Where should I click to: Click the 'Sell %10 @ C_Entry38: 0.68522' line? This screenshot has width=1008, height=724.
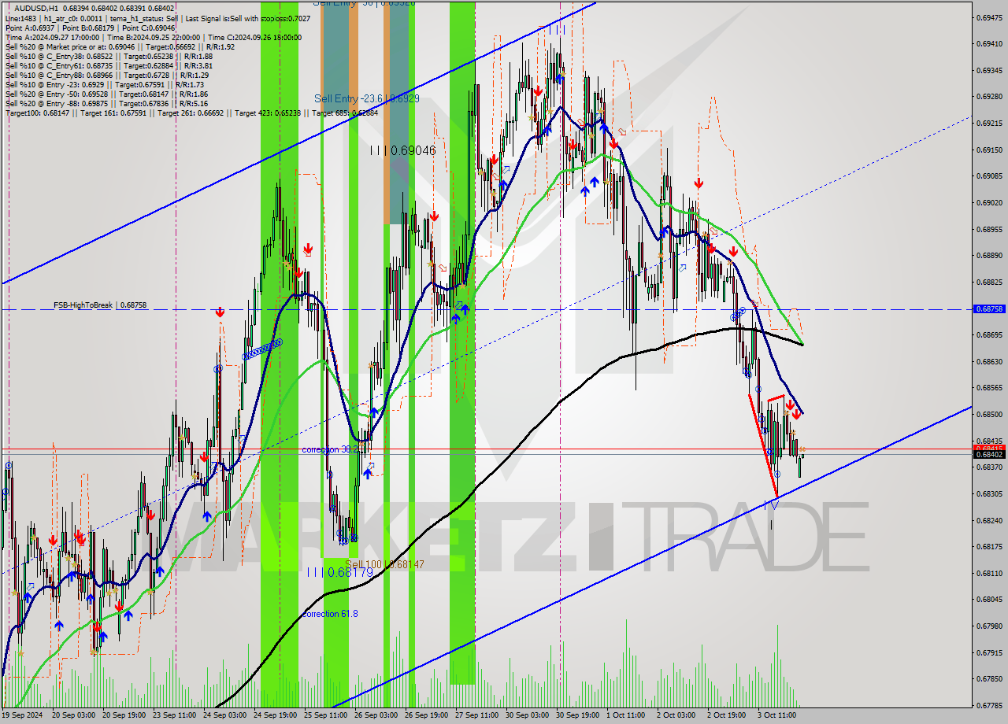(109, 56)
